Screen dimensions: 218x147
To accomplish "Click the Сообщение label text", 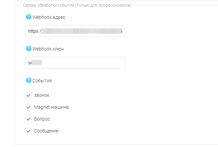I will pos(46,131).
